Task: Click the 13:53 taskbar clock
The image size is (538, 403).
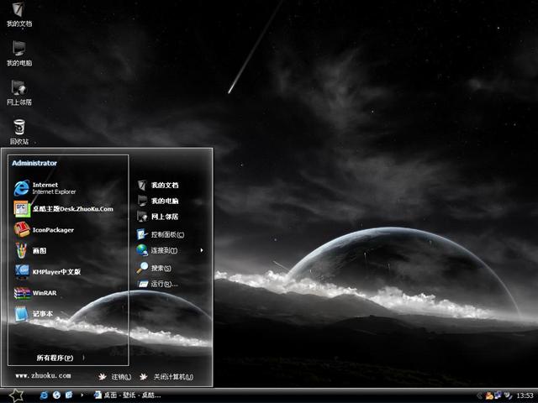Action: [525, 395]
